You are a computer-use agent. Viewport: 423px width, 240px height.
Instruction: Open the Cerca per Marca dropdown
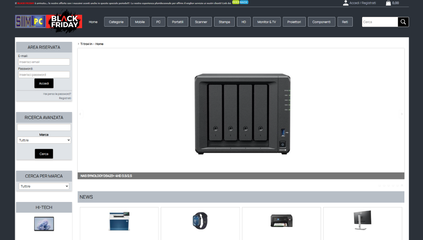[x=44, y=186]
